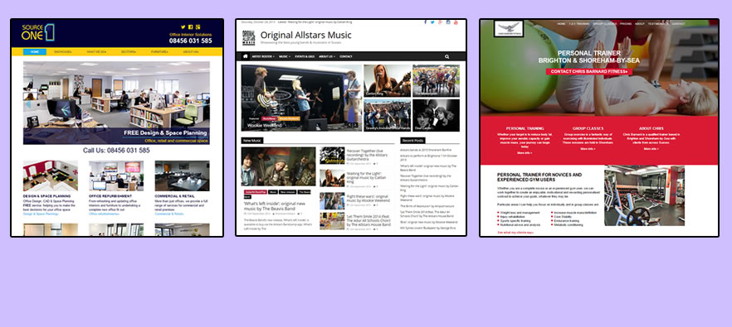Expand the Artist Roster dropdown menu
This screenshot has height=327, width=732.
point(263,56)
